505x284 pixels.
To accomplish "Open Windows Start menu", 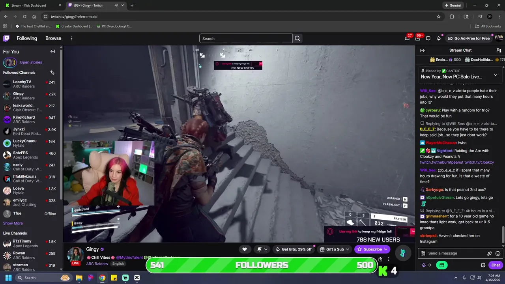I will [8, 278].
